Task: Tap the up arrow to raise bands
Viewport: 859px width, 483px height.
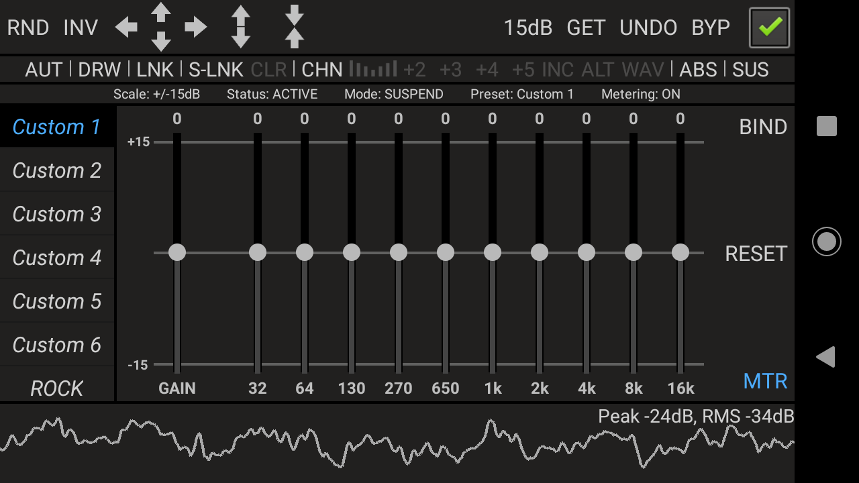Action: 161,11
